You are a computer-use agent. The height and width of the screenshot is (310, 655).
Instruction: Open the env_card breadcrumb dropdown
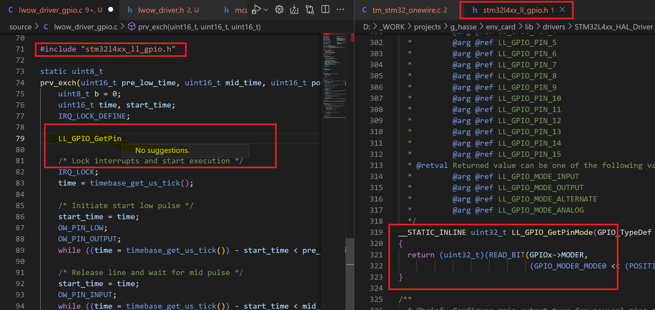[x=501, y=27]
